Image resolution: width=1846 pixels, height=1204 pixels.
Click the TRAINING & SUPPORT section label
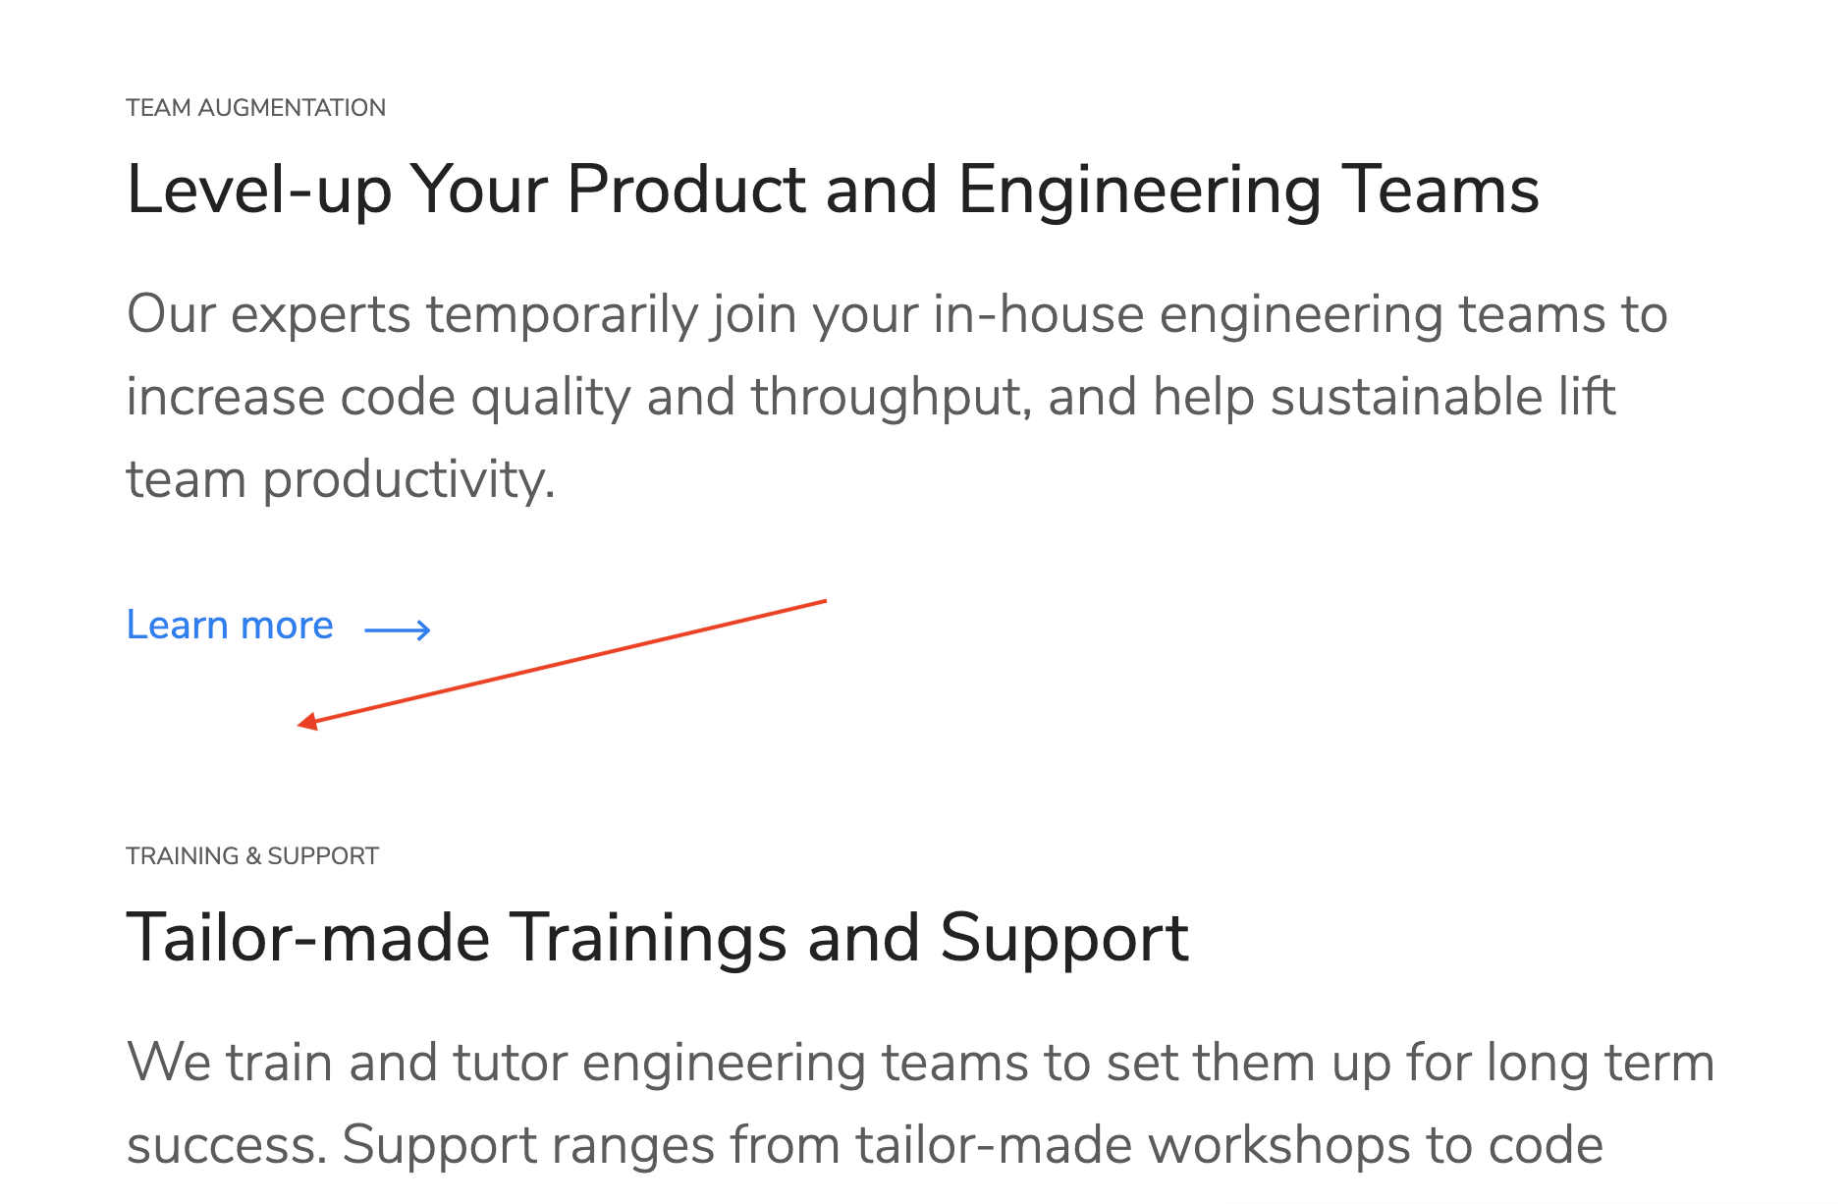point(251,854)
